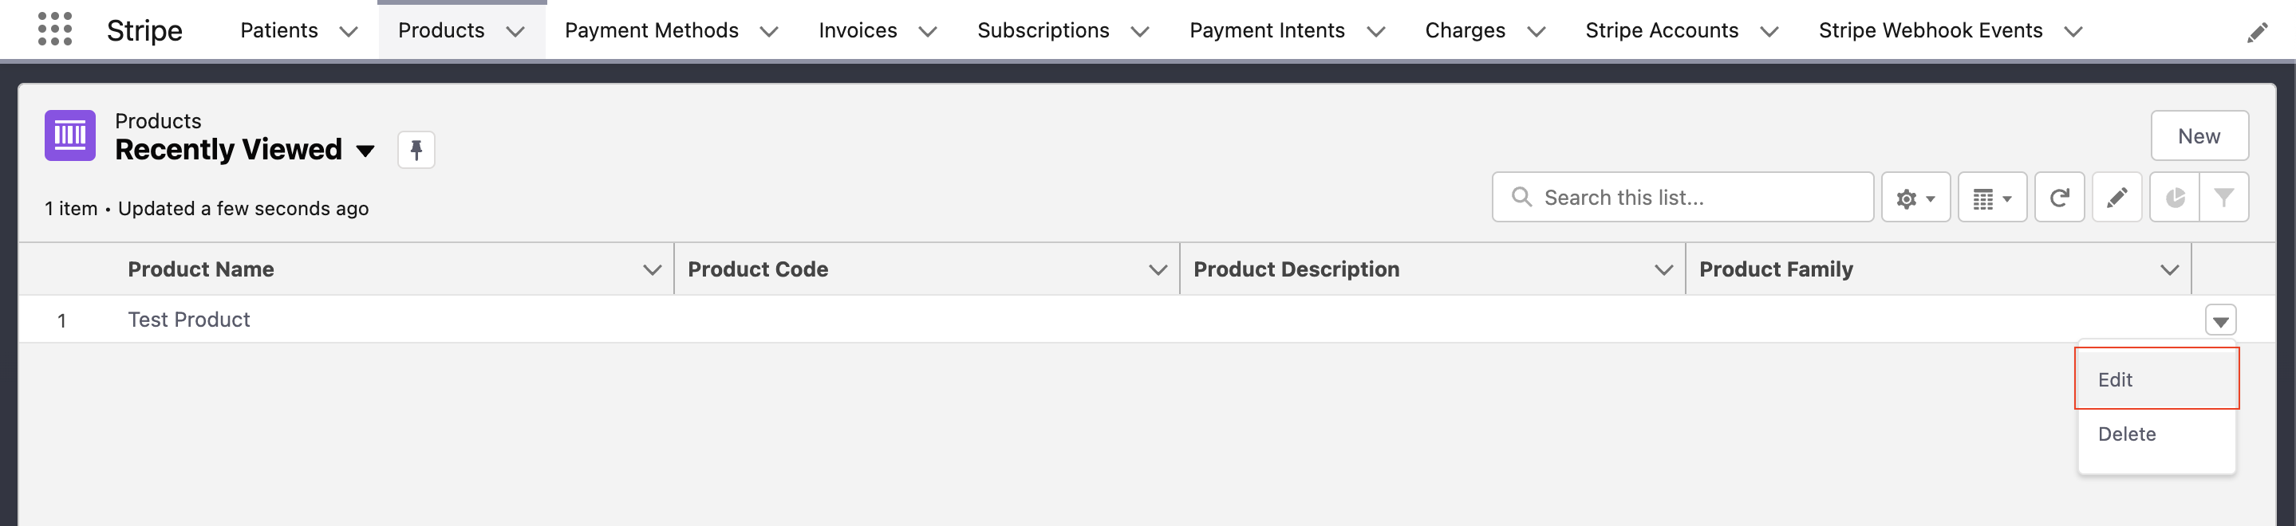This screenshot has height=526, width=2296.
Task: Pin the Recently Viewed list view
Action: [416, 150]
